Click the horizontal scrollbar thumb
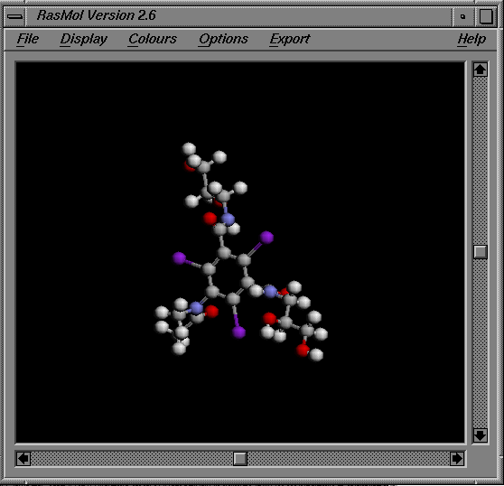 coord(240,459)
